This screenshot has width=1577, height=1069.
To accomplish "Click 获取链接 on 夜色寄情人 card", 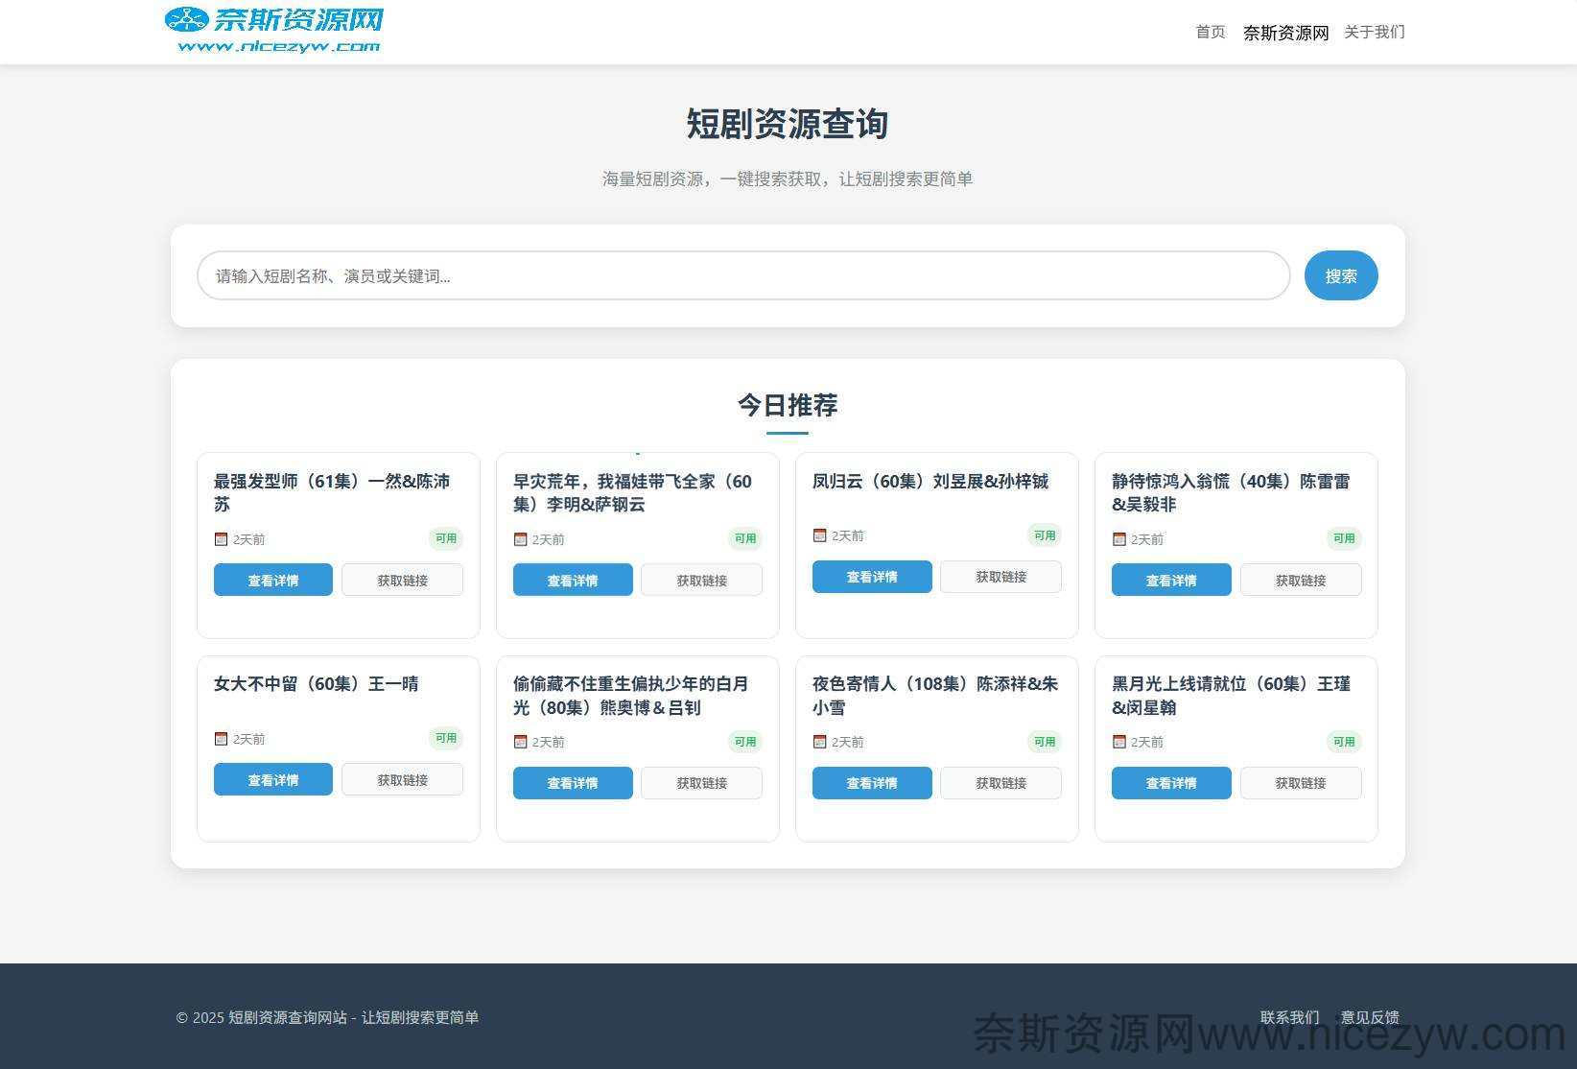I will click(1000, 783).
